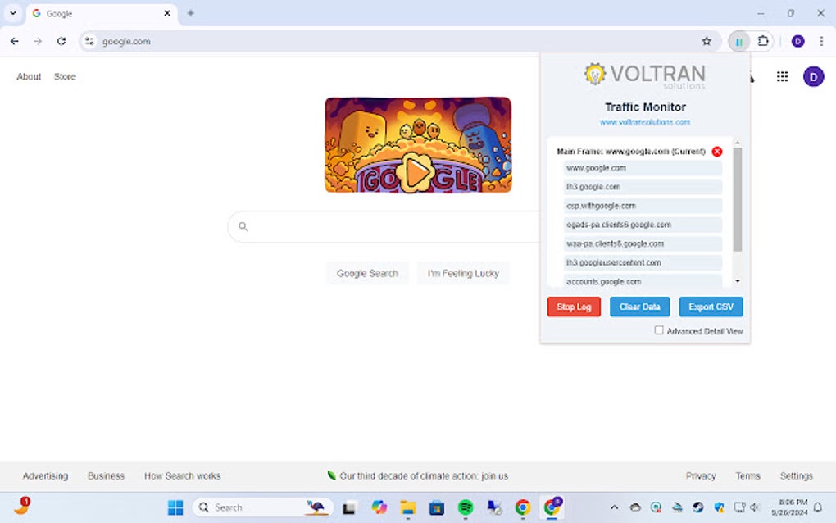This screenshot has width=836, height=523.
Task: Click the new tab plus button
Action: point(190,13)
